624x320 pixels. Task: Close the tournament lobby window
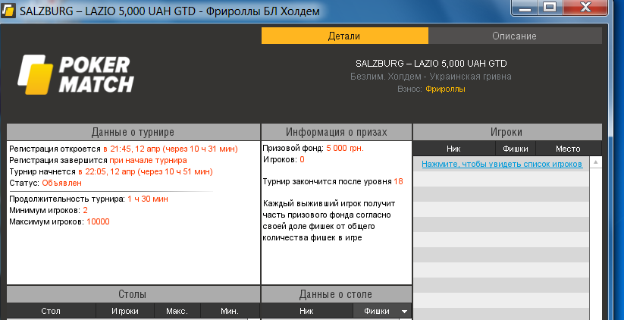[586, 8]
